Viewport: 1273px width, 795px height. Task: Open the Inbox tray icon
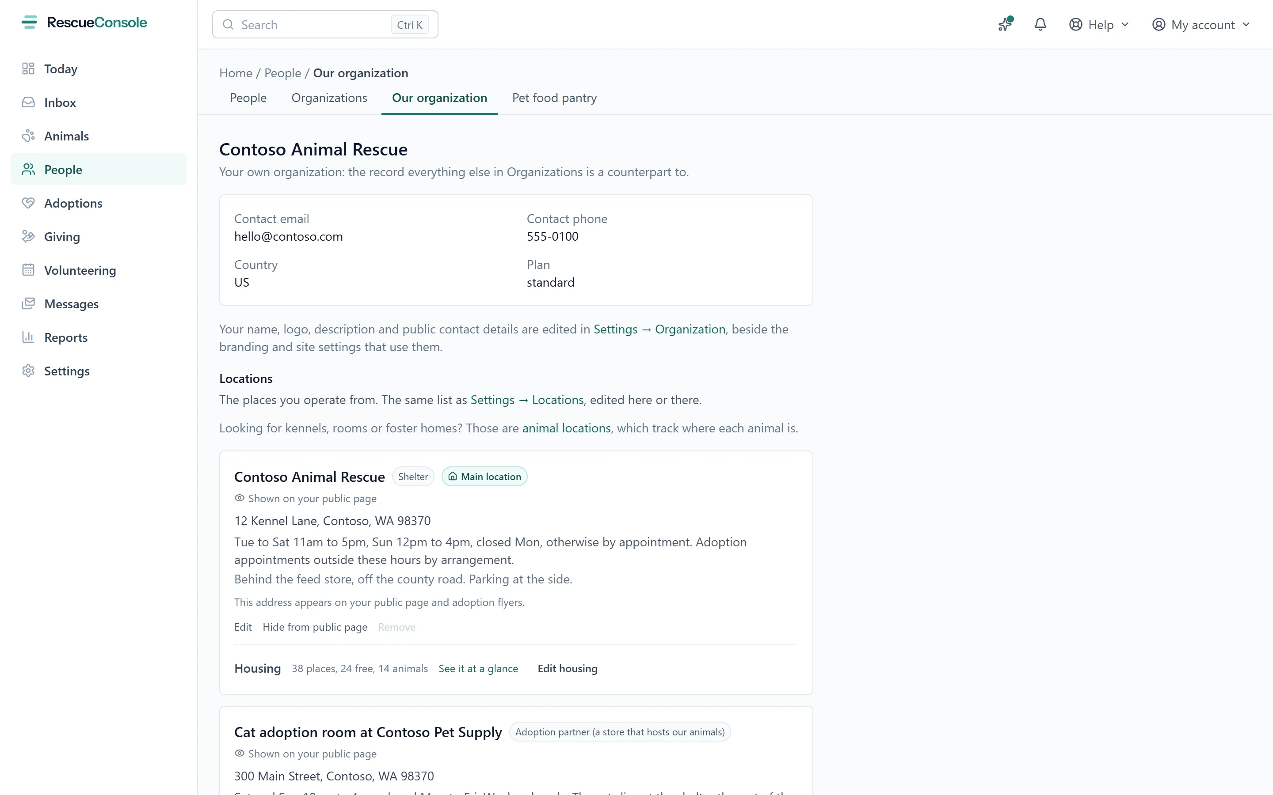(28, 102)
